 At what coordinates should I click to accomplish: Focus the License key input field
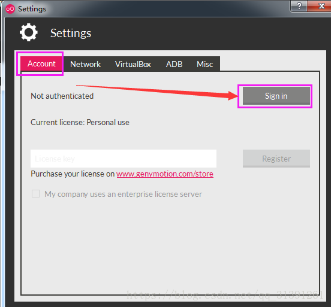click(x=124, y=159)
